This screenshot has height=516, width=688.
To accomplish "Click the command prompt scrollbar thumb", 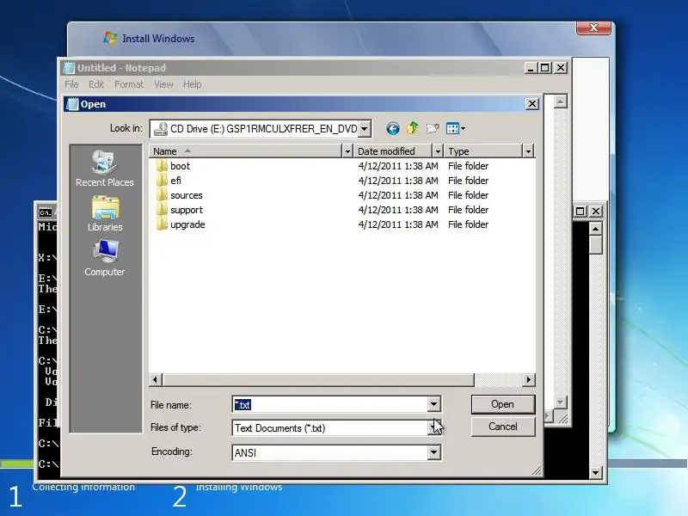I will click(x=595, y=245).
